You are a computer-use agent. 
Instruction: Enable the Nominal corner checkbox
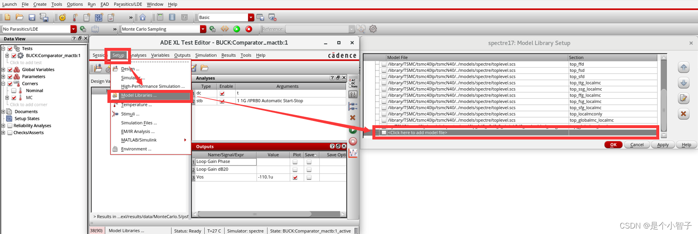click(14, 91)
